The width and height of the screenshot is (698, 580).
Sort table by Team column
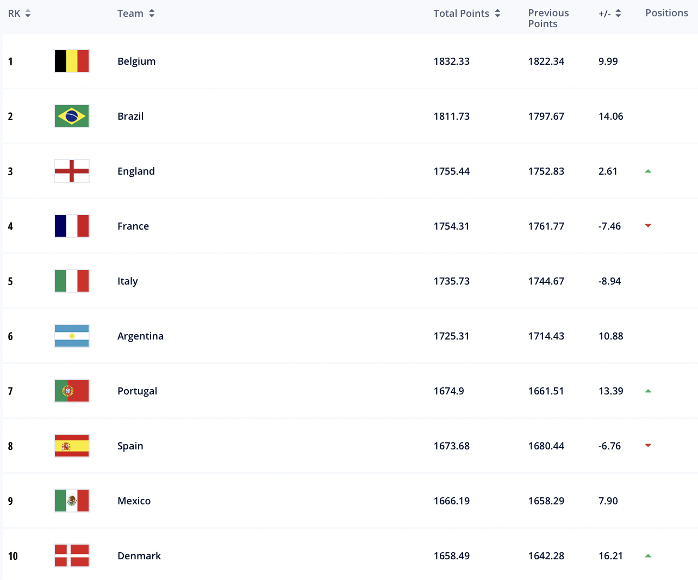(x=136, y=14)
